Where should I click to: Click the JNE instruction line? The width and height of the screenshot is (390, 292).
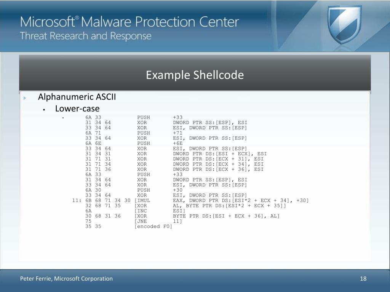(134, 221)
